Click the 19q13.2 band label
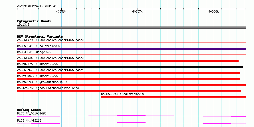The height and width of the screenshot is (127, 254). (23, 25)
